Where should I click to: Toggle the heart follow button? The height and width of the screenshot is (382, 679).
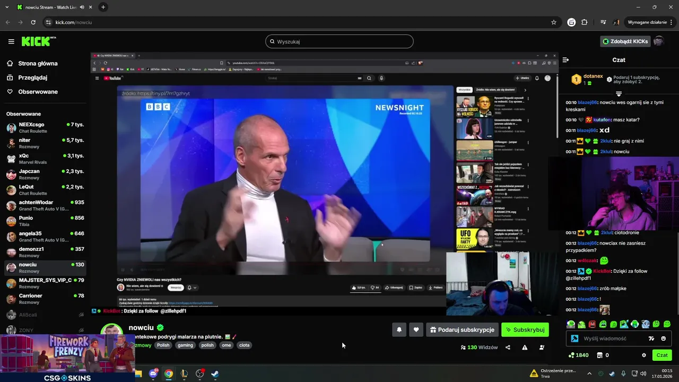tap(416, 329)
